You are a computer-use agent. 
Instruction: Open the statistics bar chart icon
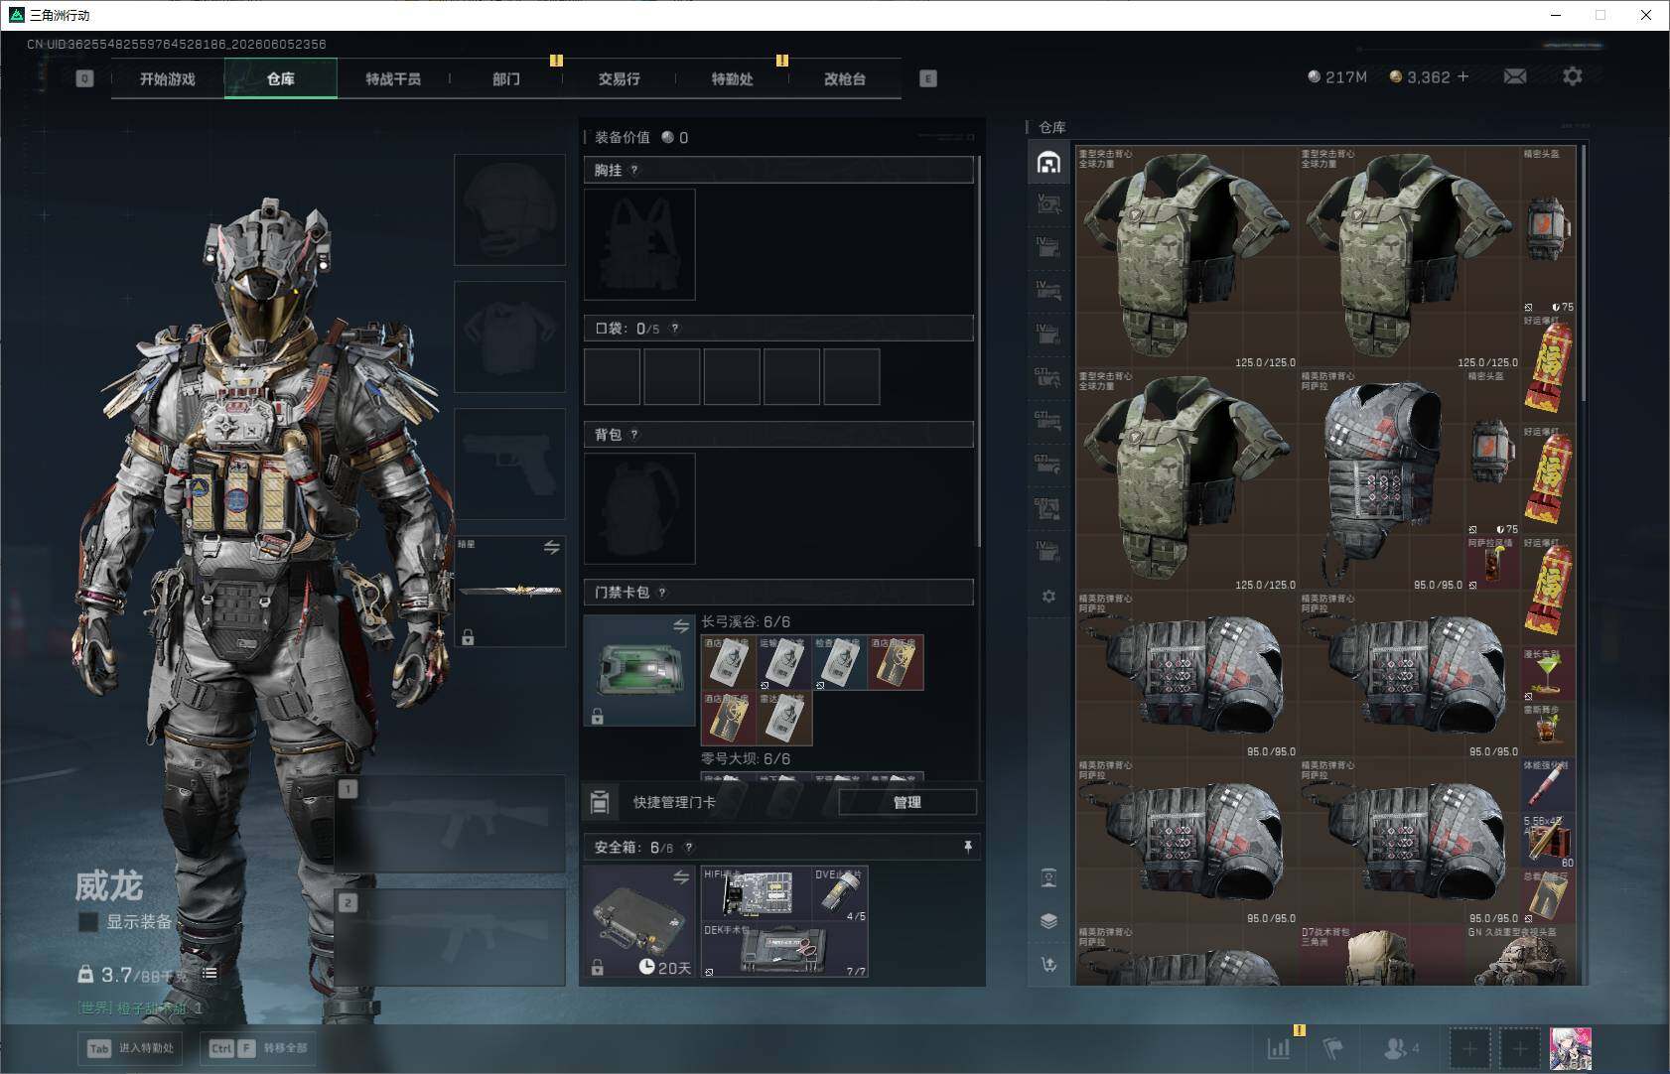coord(1279,1048)
